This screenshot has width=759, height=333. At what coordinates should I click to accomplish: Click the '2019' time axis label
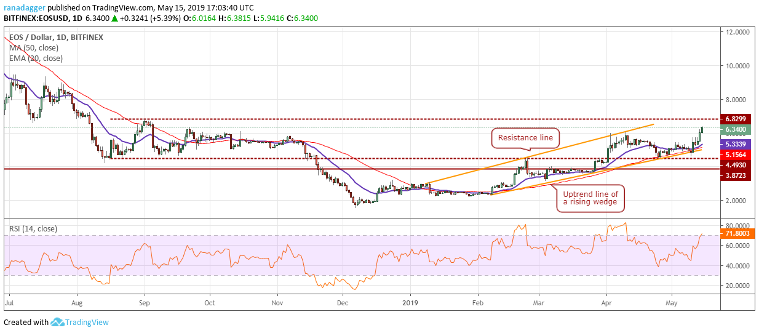(410, 303)
